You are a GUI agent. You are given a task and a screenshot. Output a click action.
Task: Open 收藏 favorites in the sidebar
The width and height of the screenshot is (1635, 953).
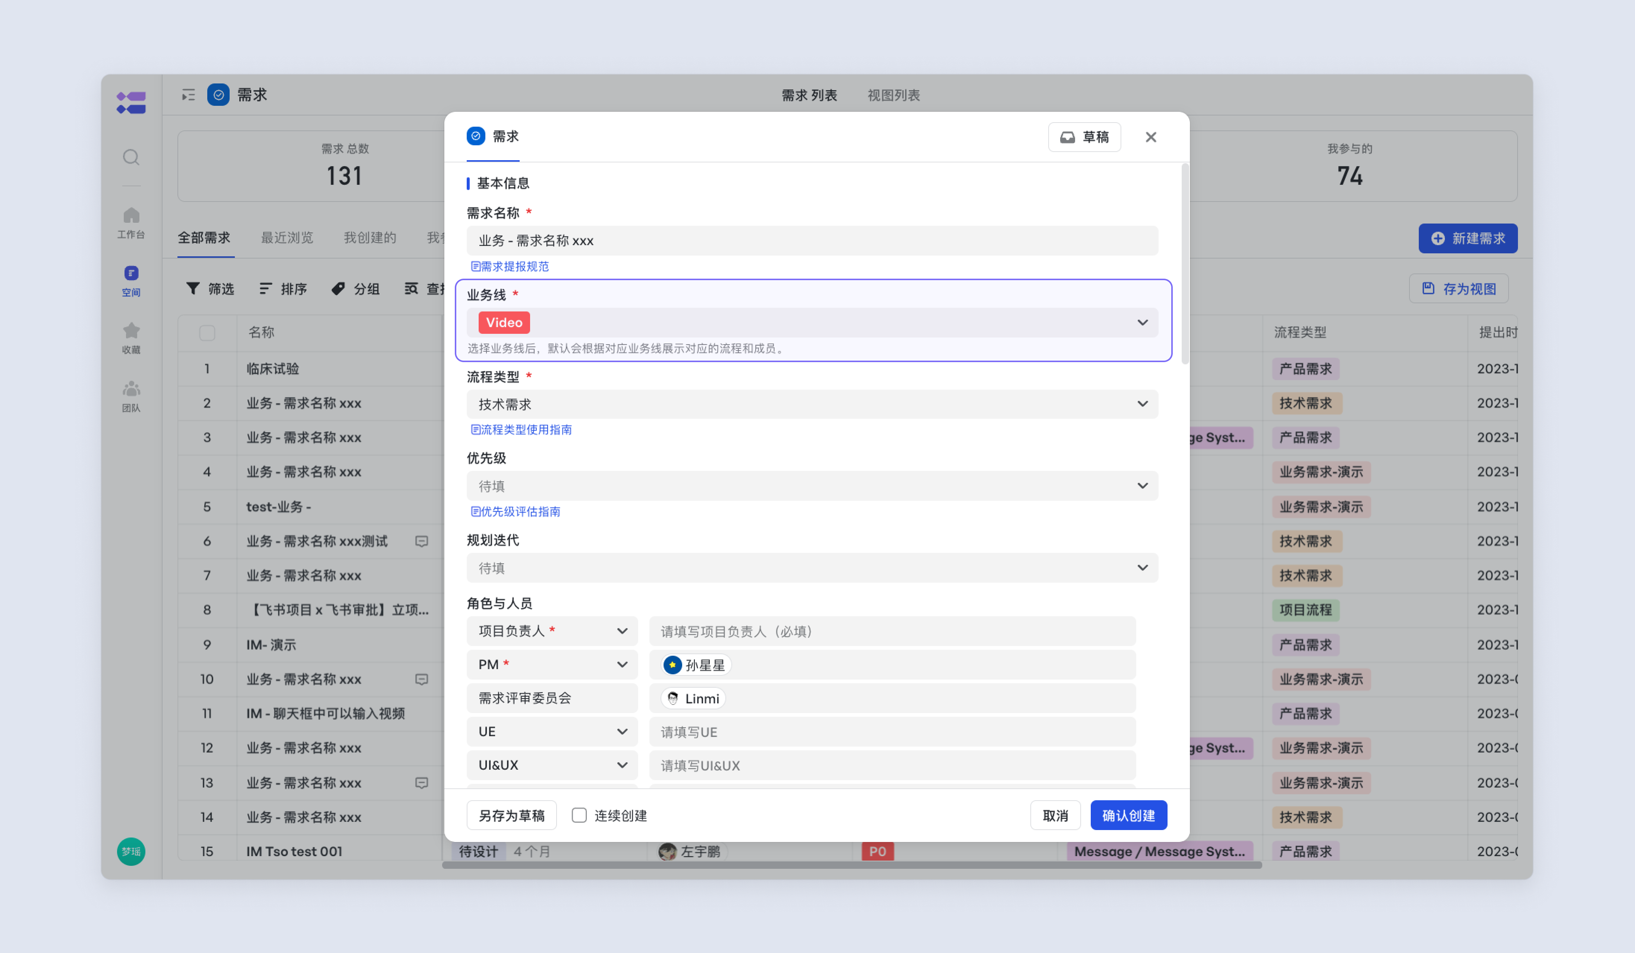[x=131, y=338]
